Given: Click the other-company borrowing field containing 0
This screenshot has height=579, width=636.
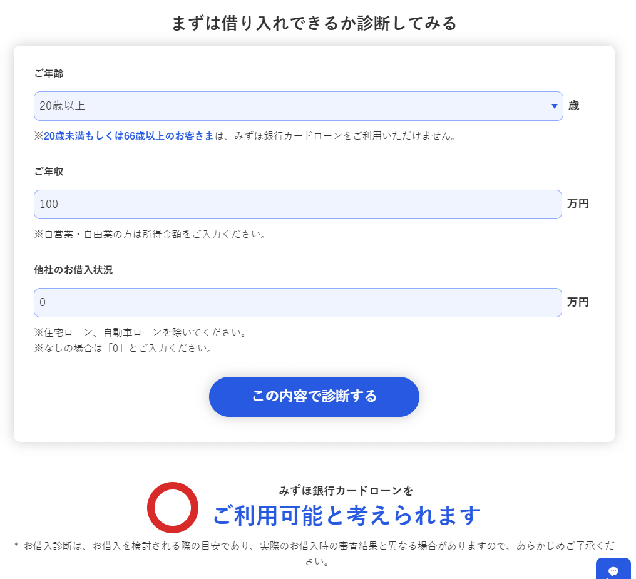Looking at the screenshot, I should (298, 302).
